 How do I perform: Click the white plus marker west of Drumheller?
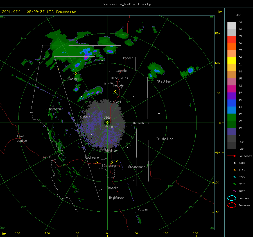tap(159, 113)
